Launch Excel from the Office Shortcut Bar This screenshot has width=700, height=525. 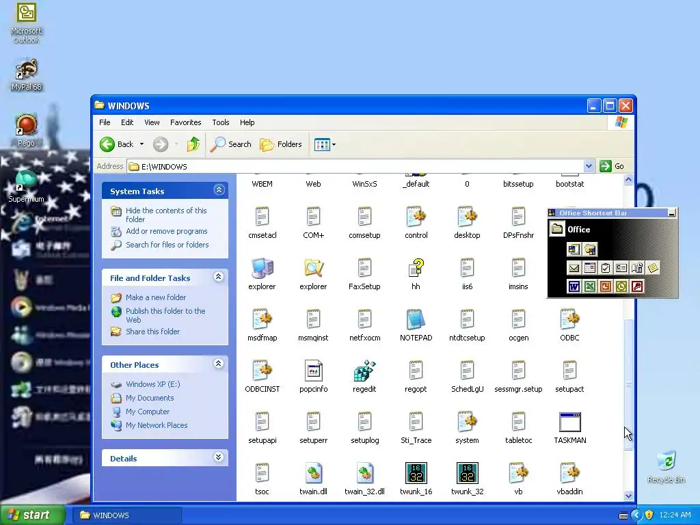590,286
